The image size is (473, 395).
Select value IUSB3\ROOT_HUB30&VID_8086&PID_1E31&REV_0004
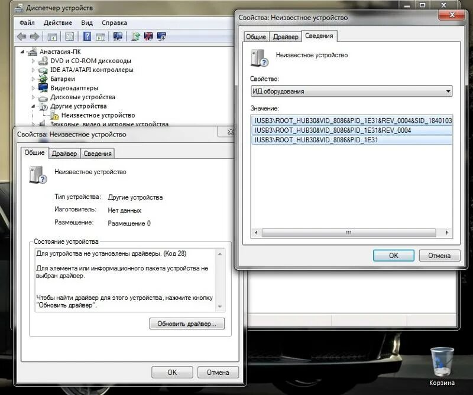[352, 130]
